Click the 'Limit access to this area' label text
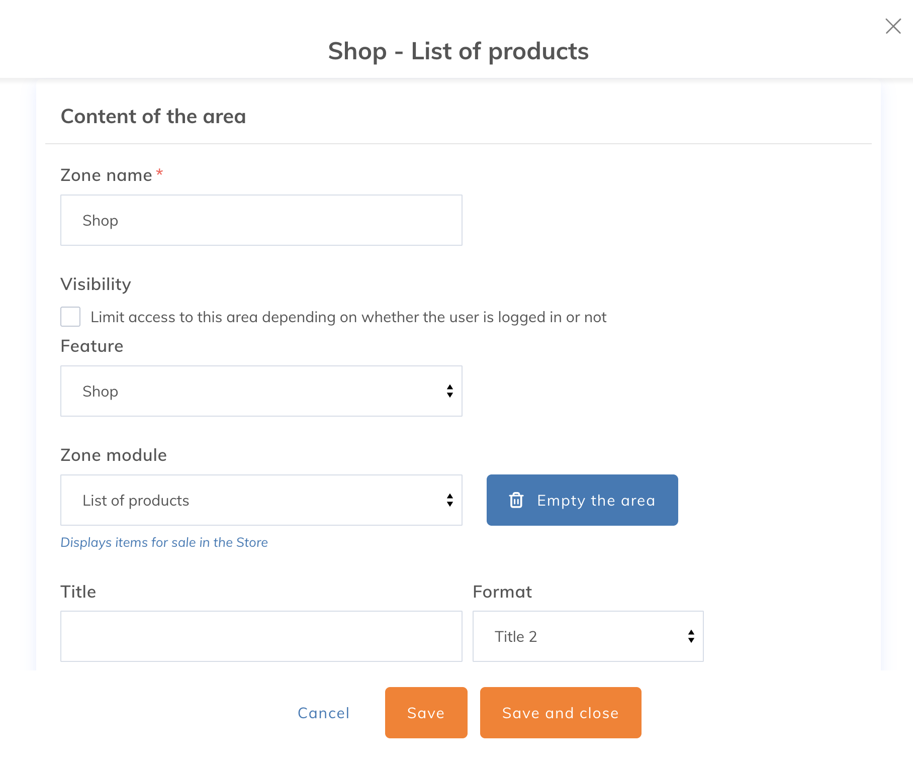 tap(348, 317)
